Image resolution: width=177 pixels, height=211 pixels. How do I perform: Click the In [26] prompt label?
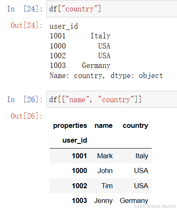point(25,100)
